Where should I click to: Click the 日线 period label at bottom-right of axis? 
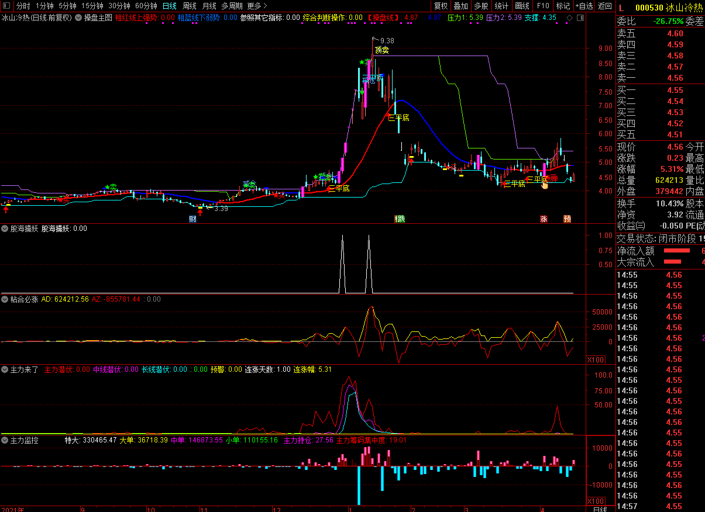[600, 509]
